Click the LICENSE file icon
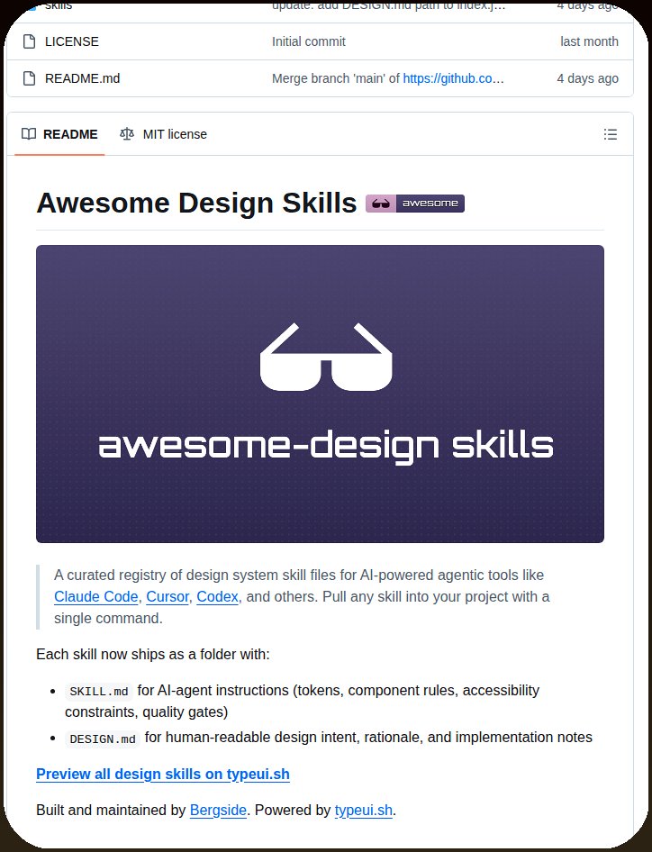652x852 pixels. tap(30, 41)
